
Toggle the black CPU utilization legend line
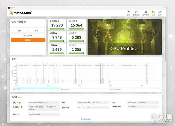[85, 88]
